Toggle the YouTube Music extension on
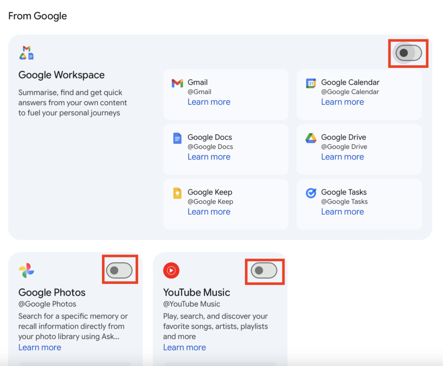Screen dimensions: 443x366 click(x=264, y=271)
